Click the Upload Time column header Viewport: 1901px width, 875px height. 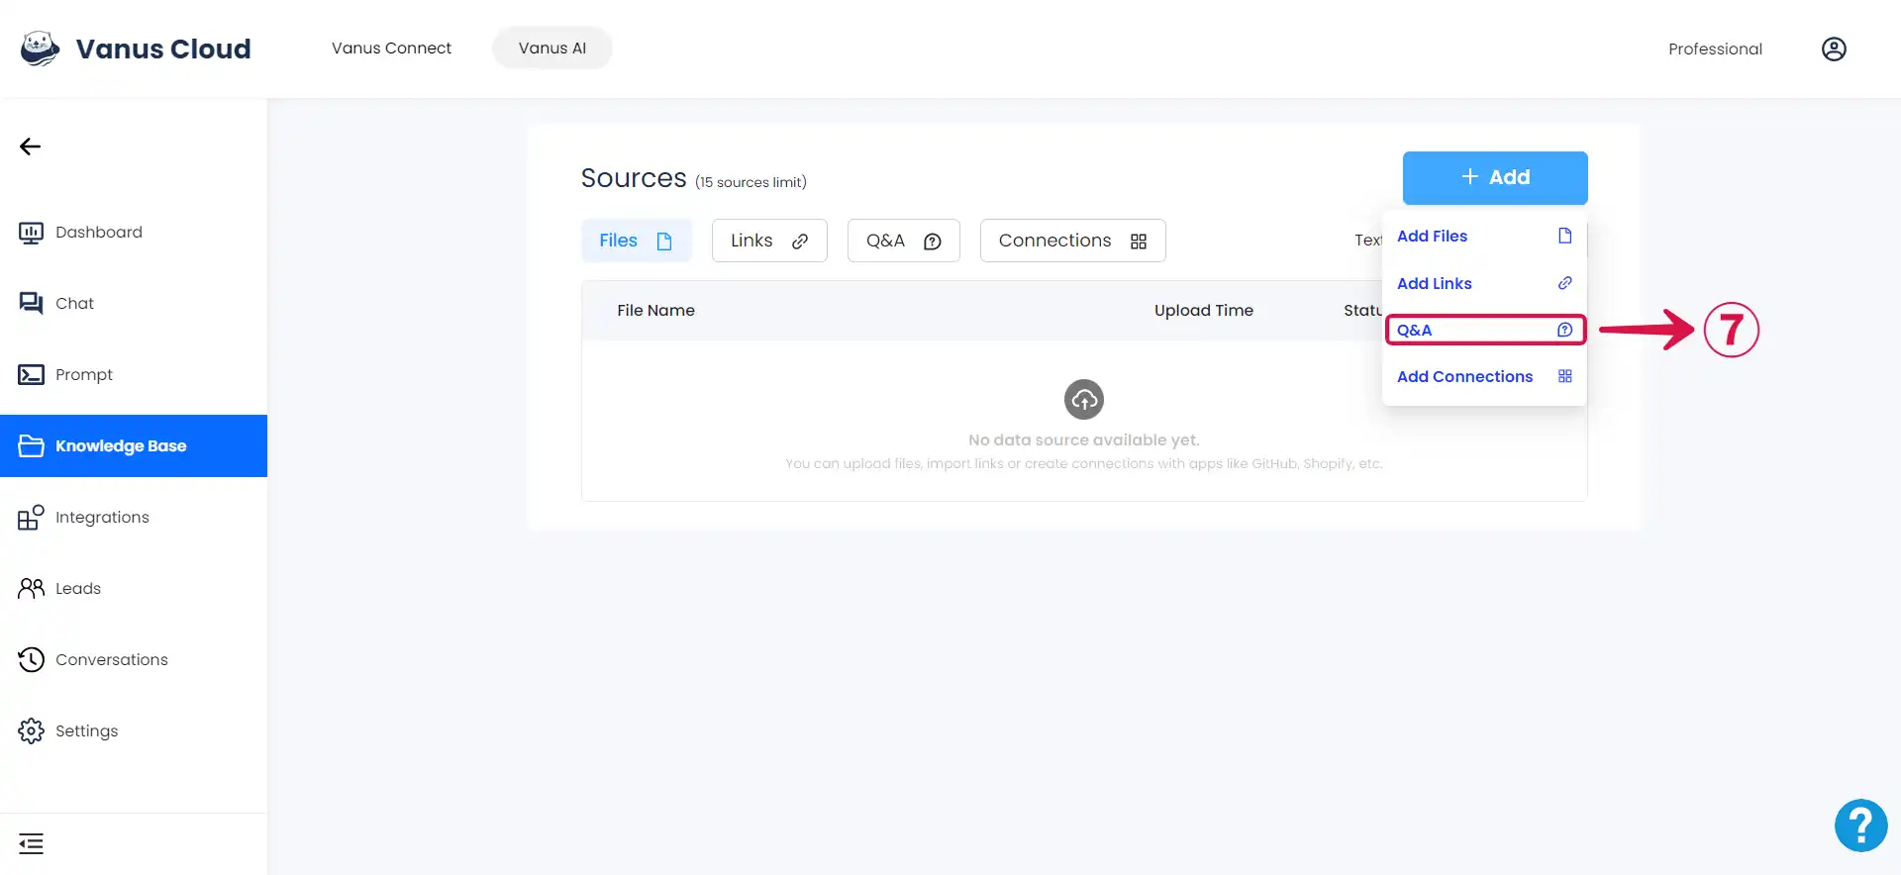(1203, 311)
